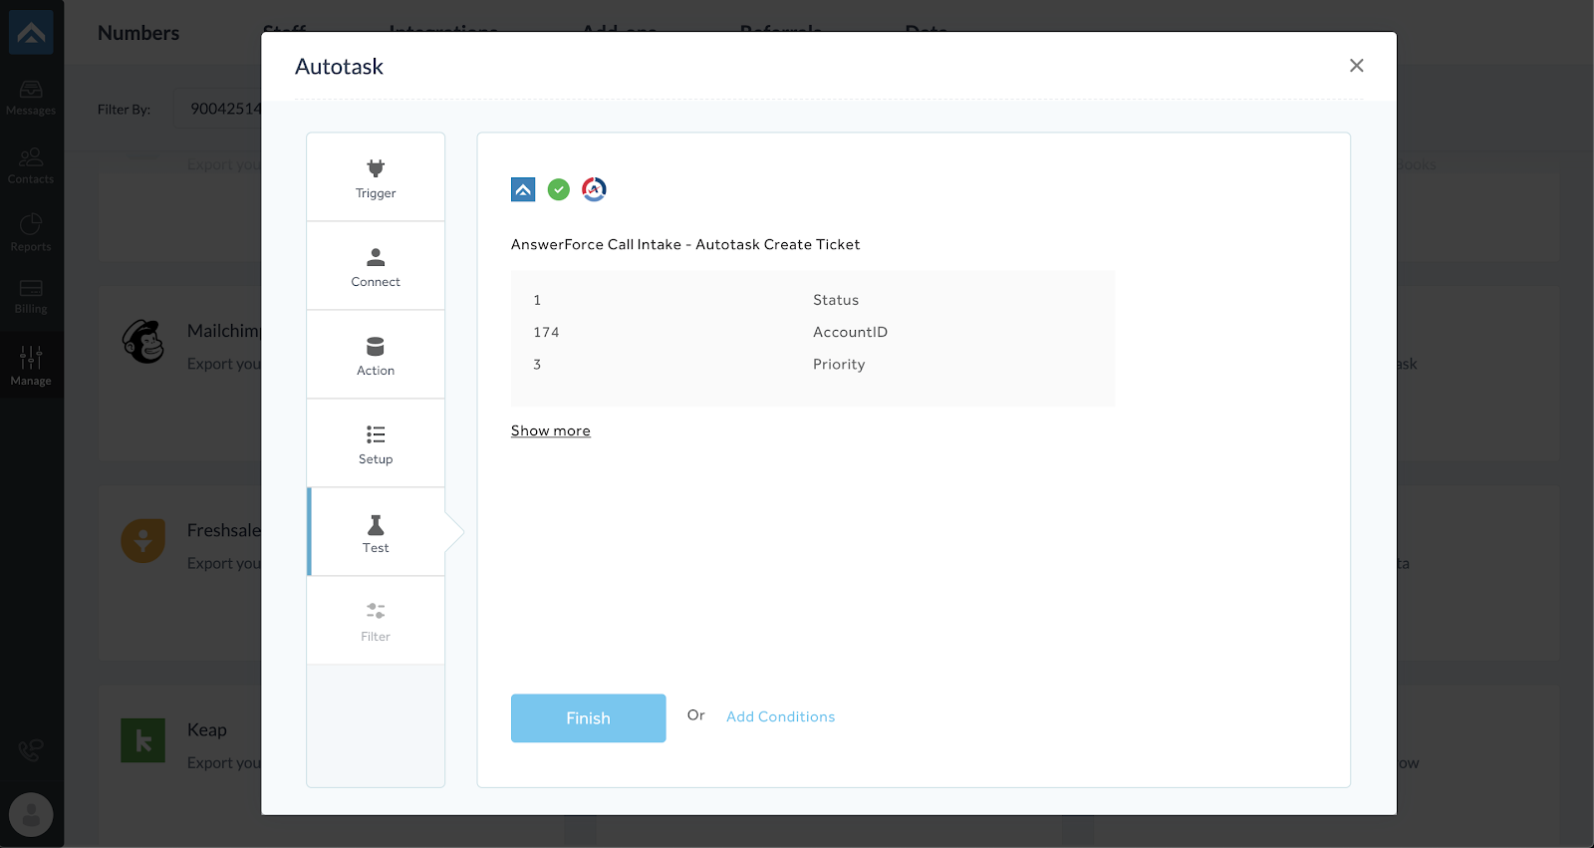Open Billing in the sidebar
The height and width of the screenshot is (848, 1594).
[x=31, y=297]
